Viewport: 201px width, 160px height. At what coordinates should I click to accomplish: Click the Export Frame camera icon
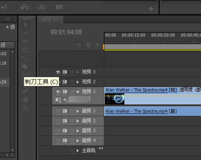(x=59, y=7)
